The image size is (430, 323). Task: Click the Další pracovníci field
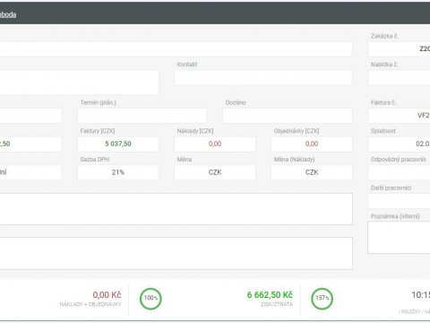[x=400, y=201]
